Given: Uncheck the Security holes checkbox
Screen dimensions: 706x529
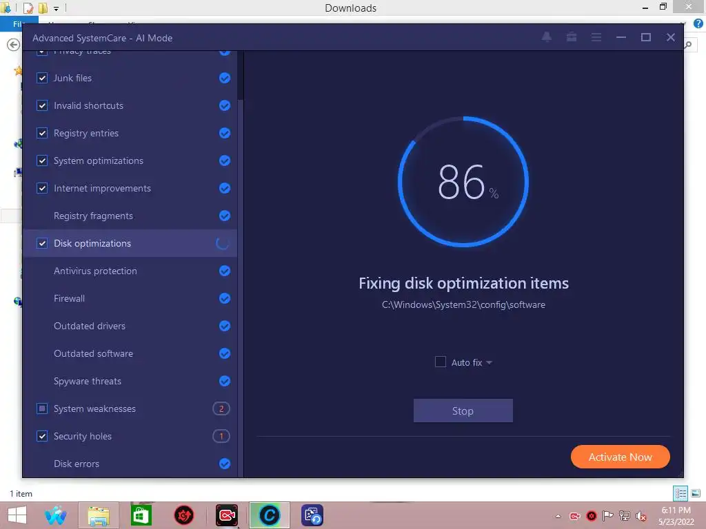Looking at the screenshot, I should tap(42, 436).
